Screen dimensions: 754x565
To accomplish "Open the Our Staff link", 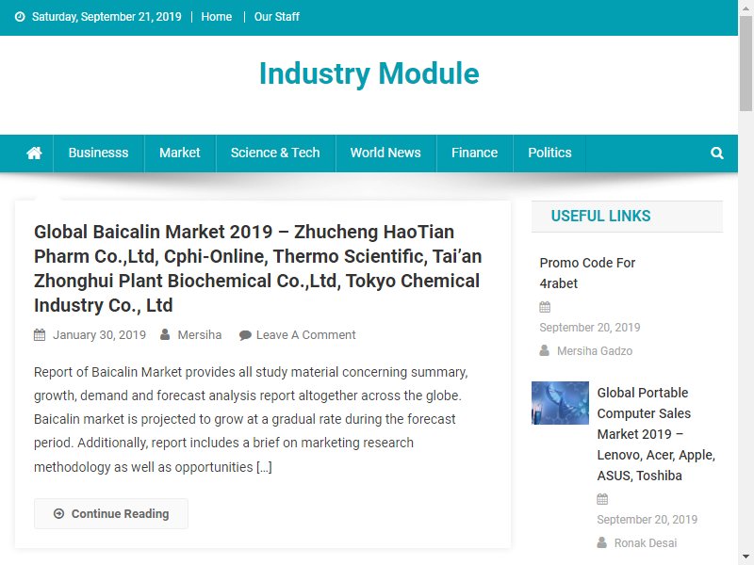I will 277,17.
